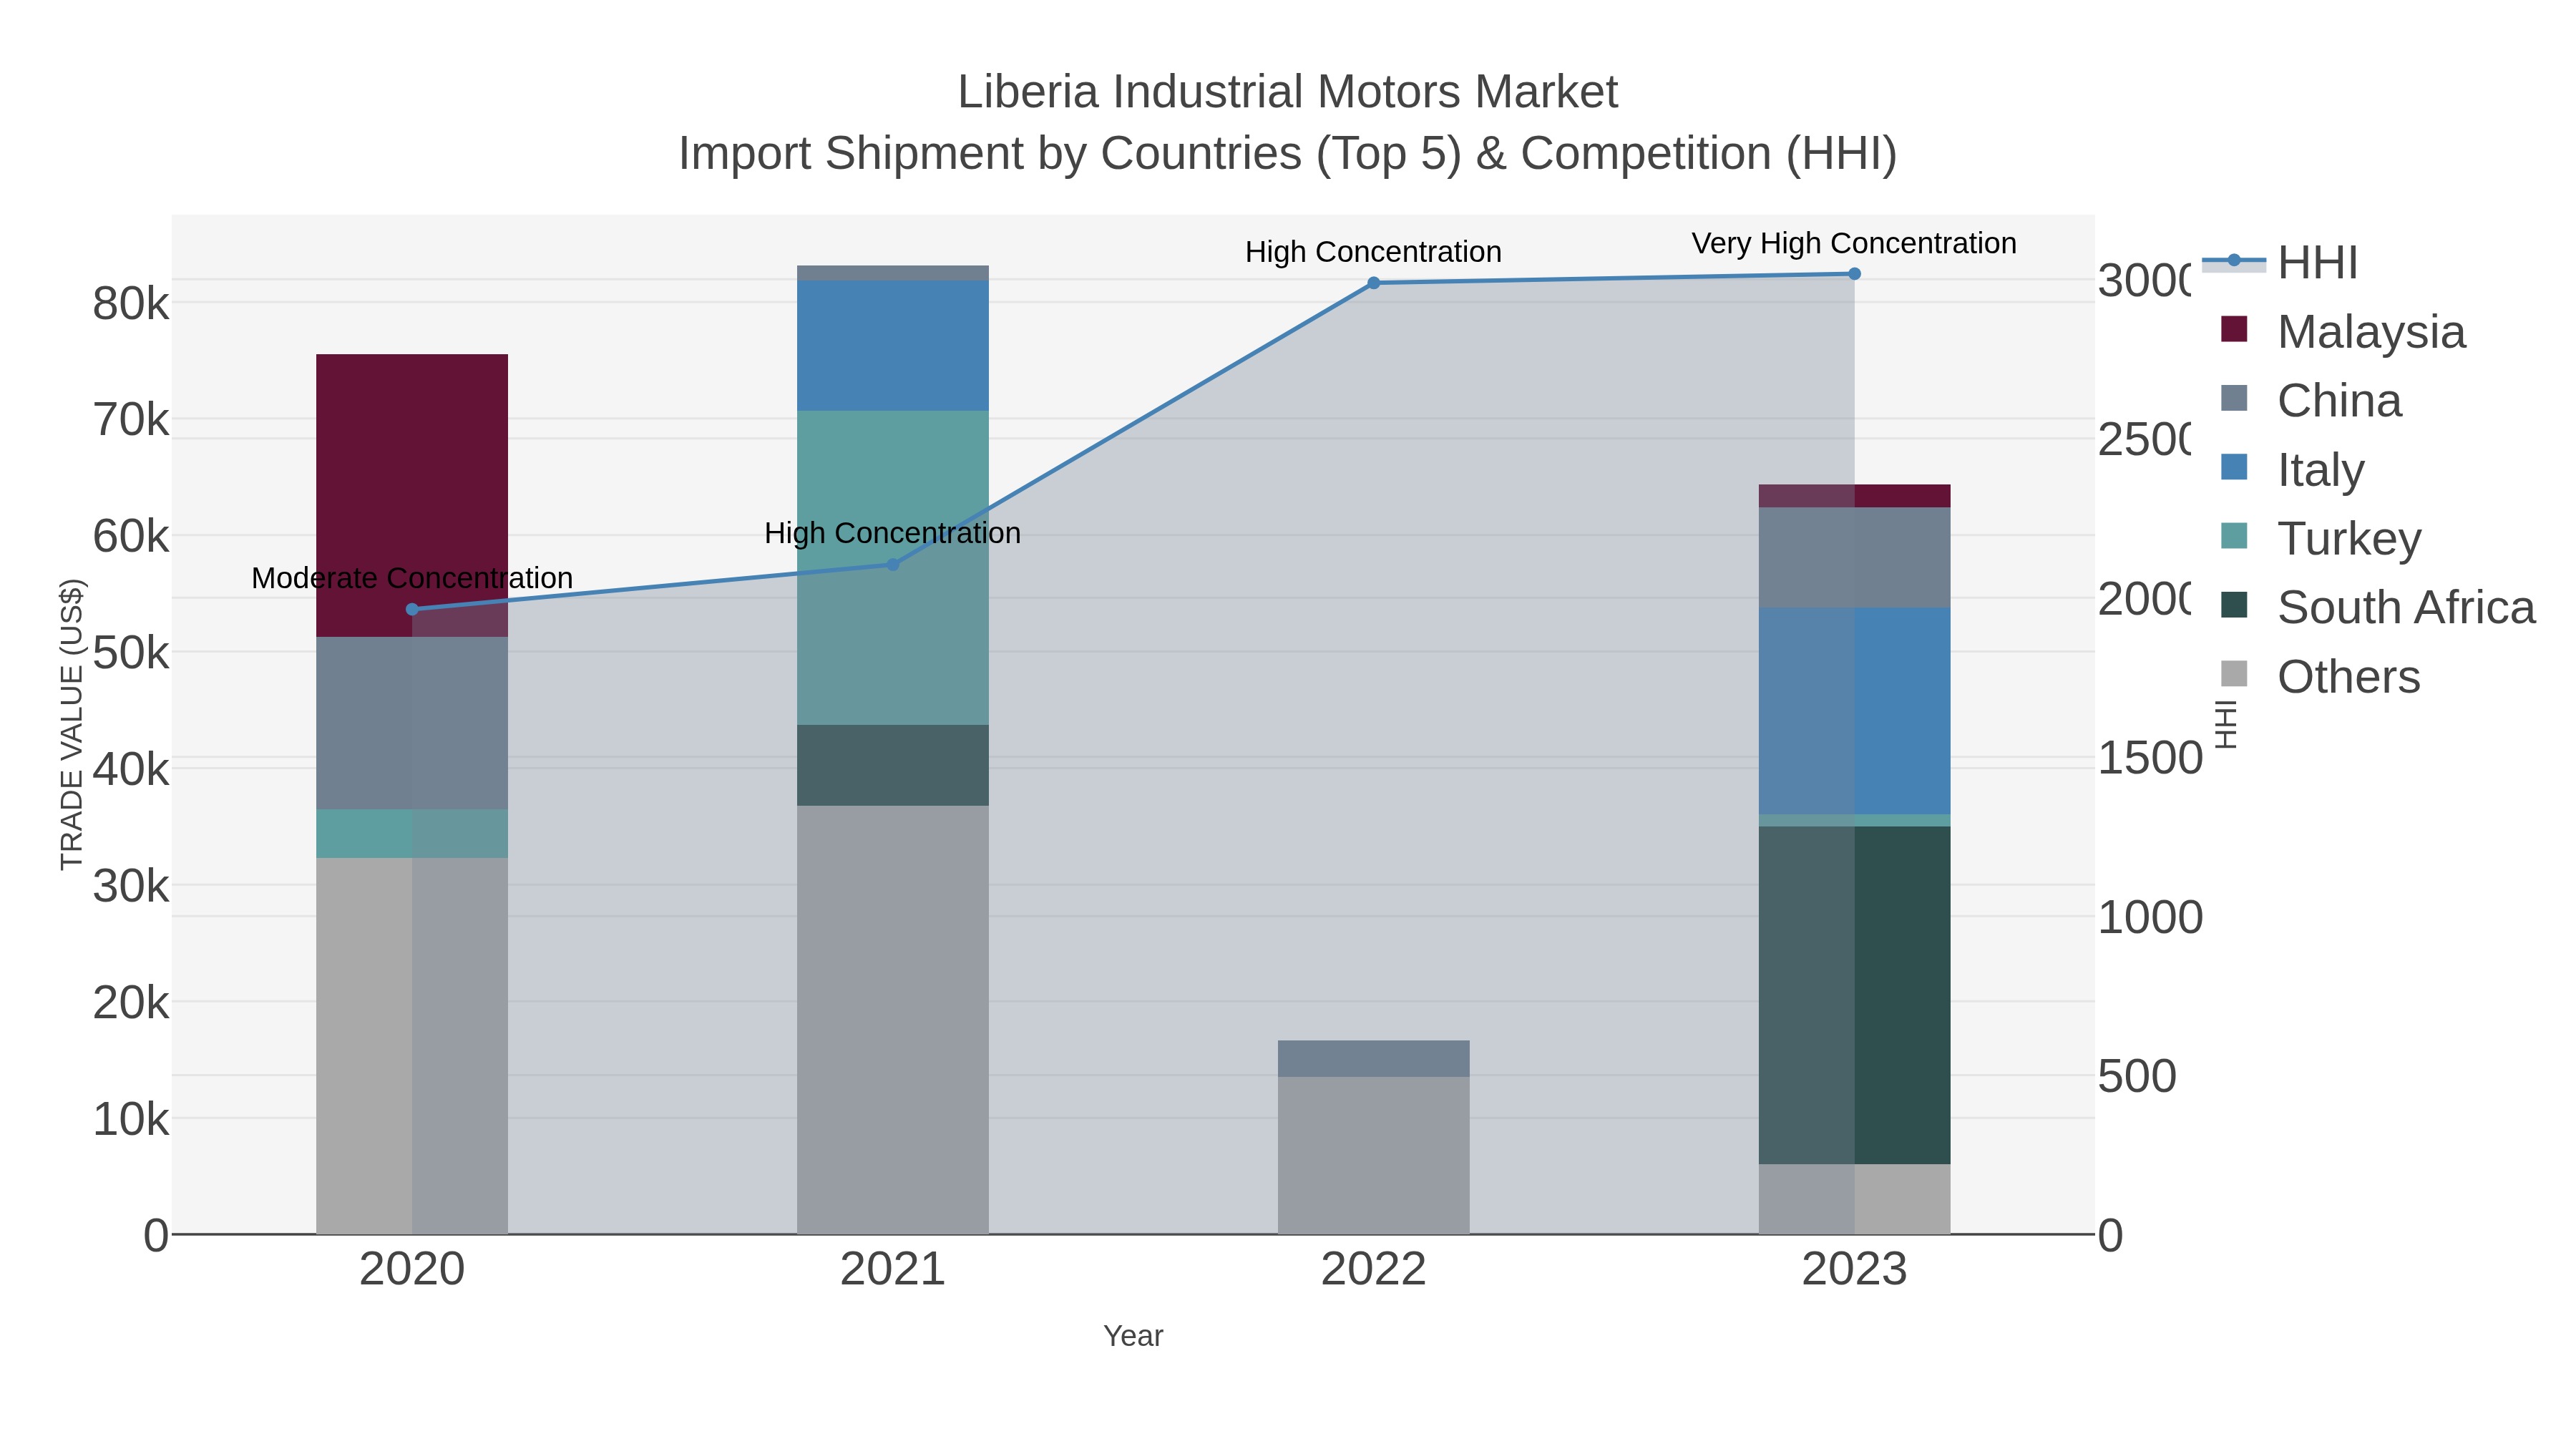Viewport: 2576px width, 1449px height.
Task: Click the Italy segment of 2023 bar
Action: coord(1854,711)
